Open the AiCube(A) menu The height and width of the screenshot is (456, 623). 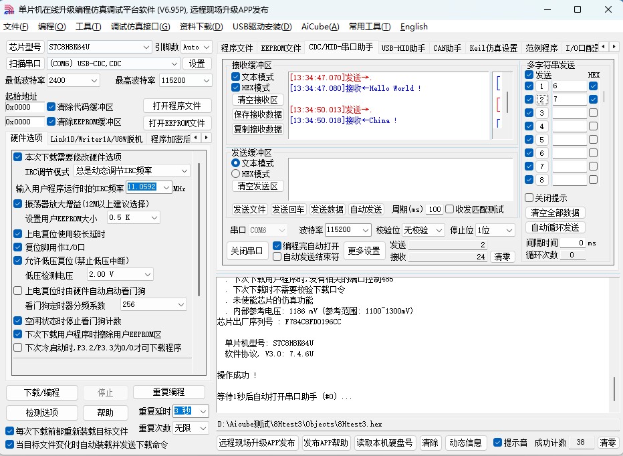click(320, 27)
